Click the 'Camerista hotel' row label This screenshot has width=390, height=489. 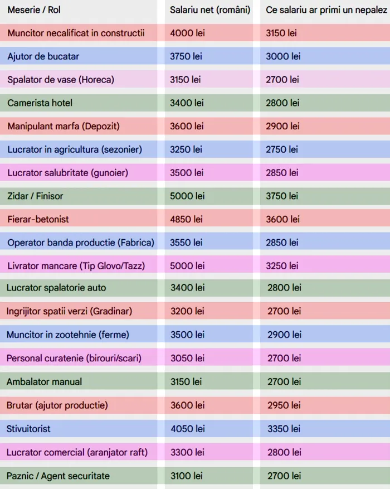(40, 103)
